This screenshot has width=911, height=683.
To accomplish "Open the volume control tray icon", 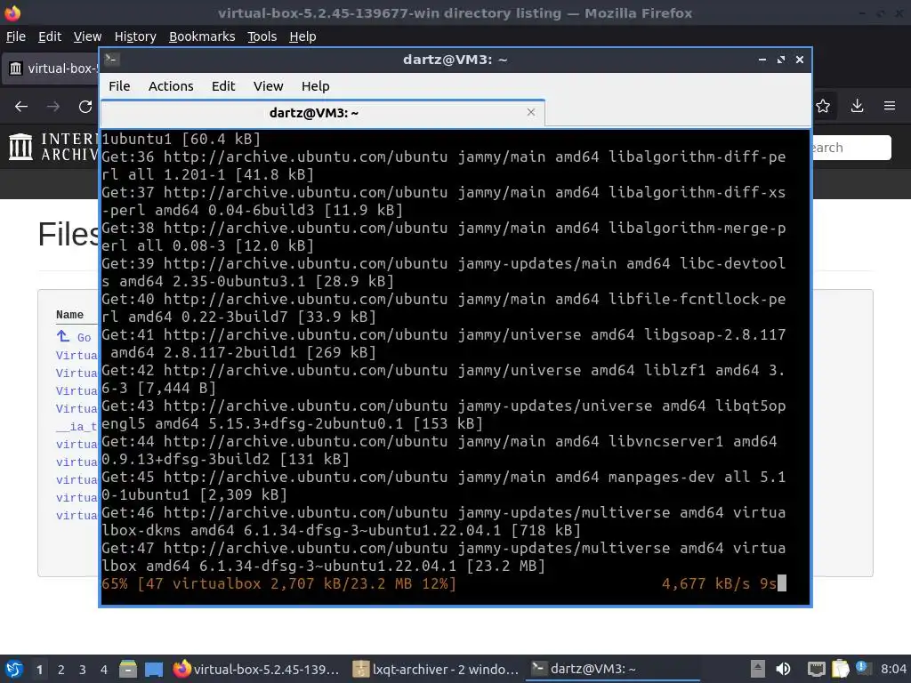I will [x=783, y=669].
